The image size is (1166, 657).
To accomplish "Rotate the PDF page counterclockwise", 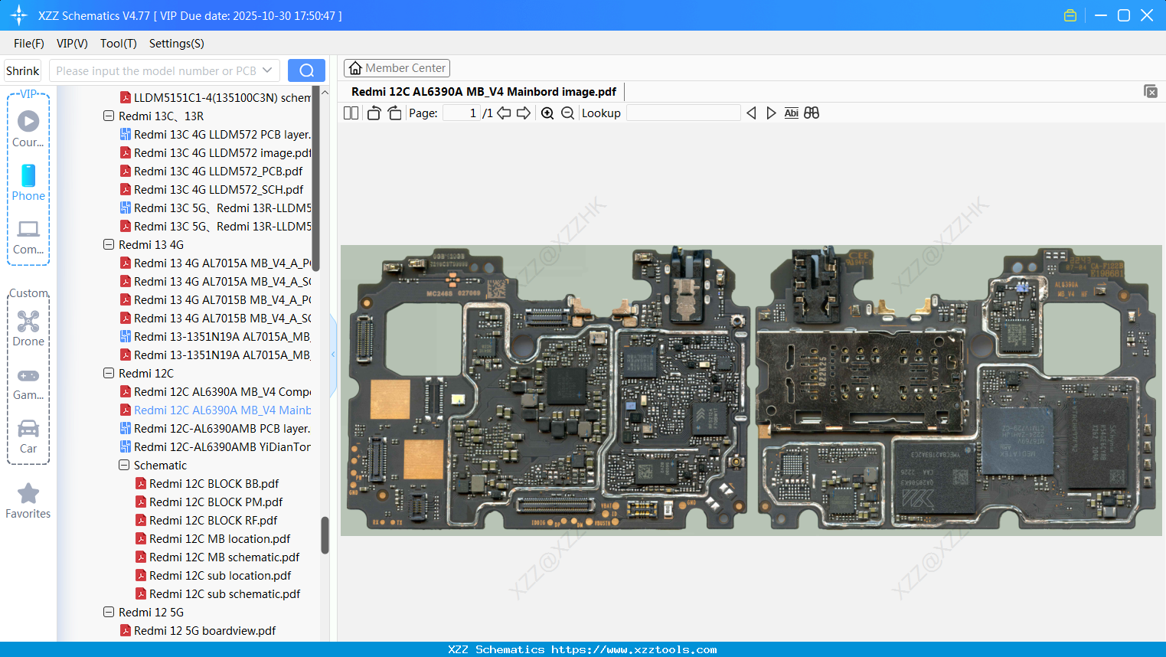I will pyautogui.click(x=373, y=113).
